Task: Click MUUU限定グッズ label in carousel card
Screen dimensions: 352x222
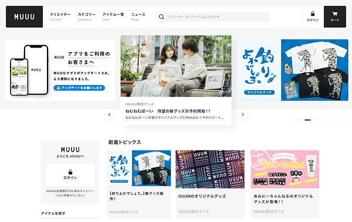Action: (x=140, y=104)
